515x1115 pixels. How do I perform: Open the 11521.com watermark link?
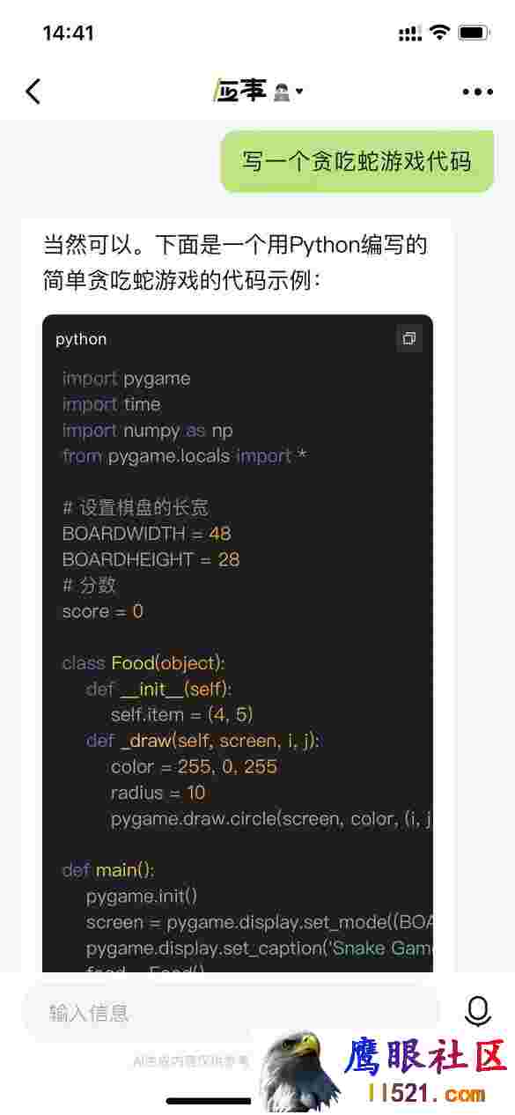tap(427, 1094)
